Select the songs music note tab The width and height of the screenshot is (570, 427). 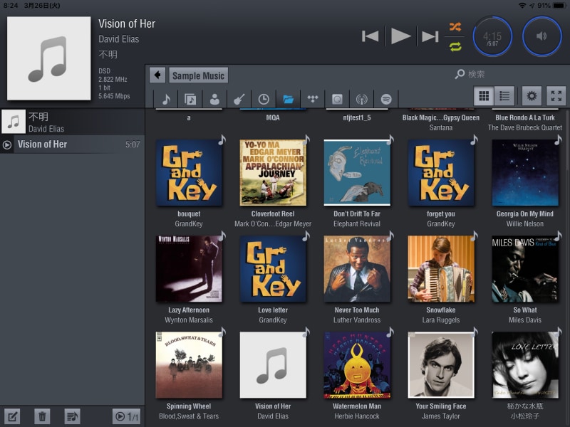165,99
